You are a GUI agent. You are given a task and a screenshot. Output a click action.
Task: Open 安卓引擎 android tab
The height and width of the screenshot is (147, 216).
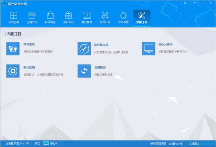click(x=123, y=18)
